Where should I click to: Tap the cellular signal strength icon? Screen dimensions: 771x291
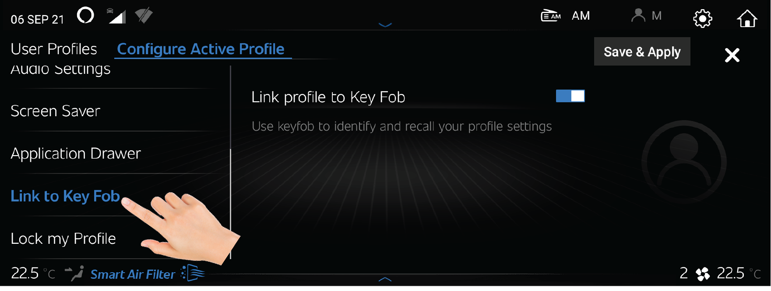tap(117, 16)
